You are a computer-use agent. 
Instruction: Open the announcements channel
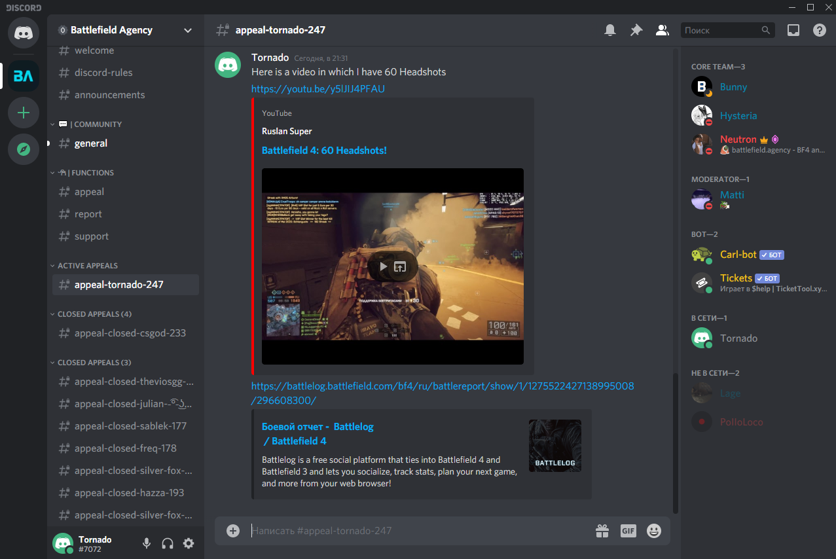click(x=126, y=95)
